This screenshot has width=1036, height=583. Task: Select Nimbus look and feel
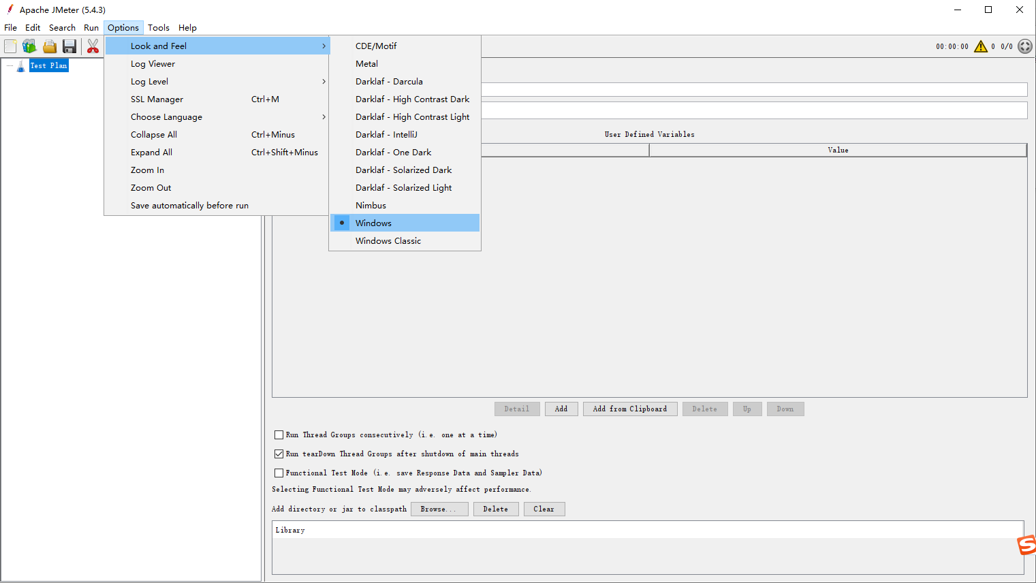point(405,205)
